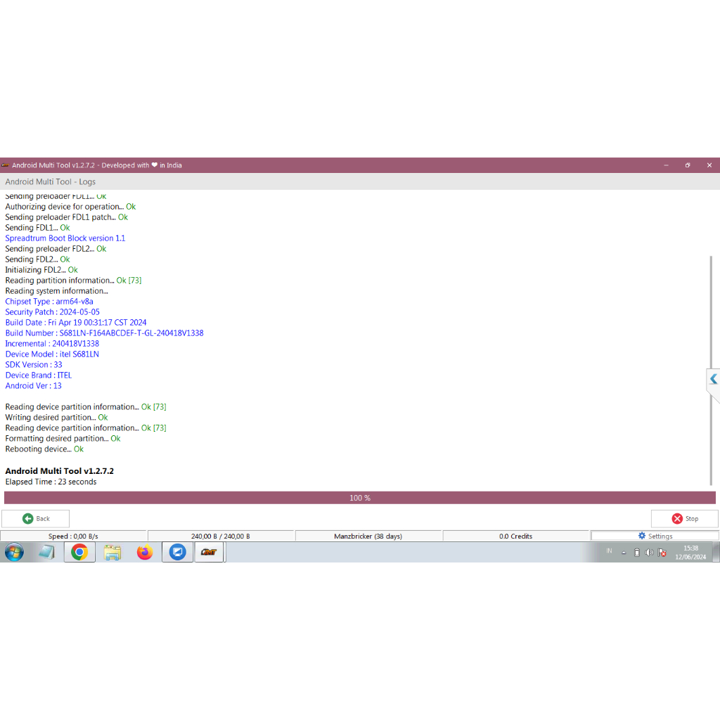Select the Chipset Type : arm64-v8a line
Image resolution: width=720 pixels, height=720 pixels.
pos(49,301)
